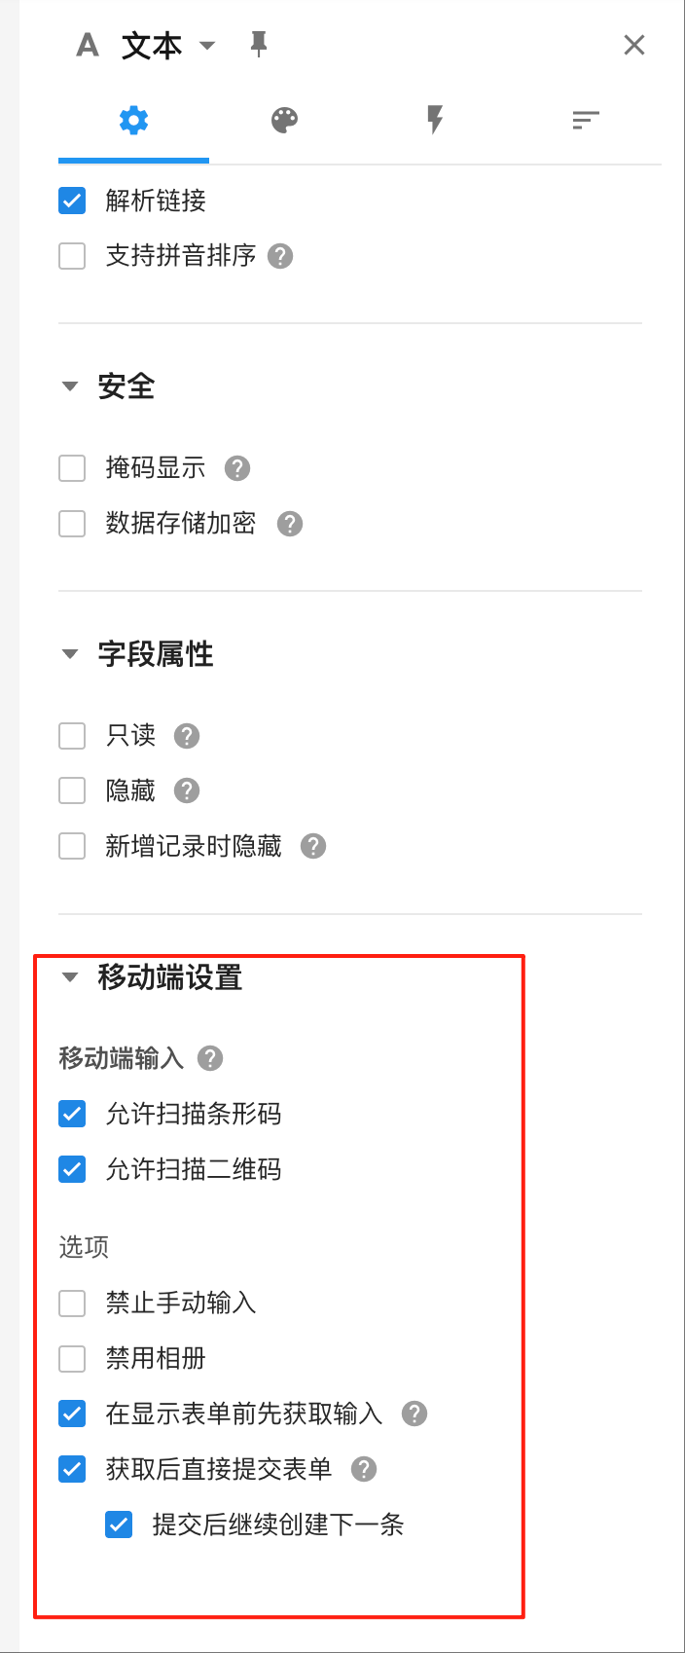Open the sort lines tab
Image resolution: width=685 pixels, height=1653 pixels.
tap(585, 121)
